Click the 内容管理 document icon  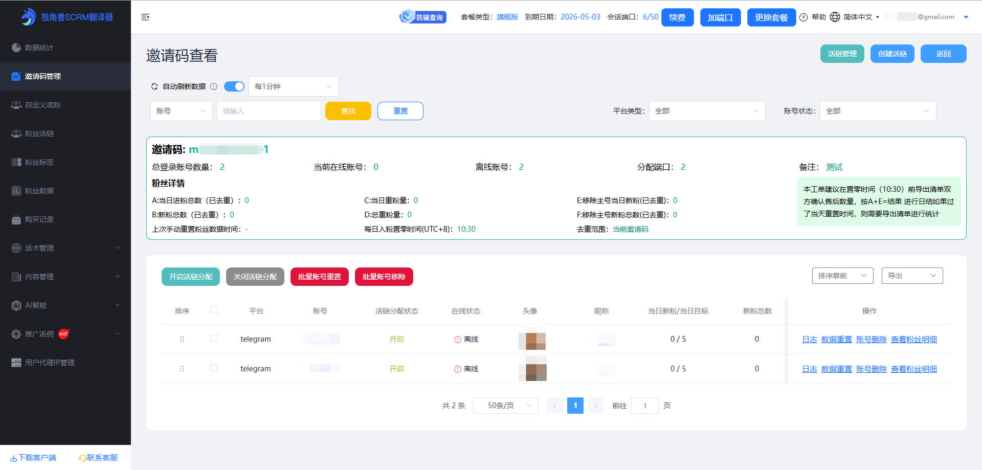tap(16, 277)
